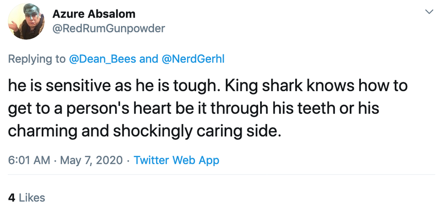Click "and" between the two mentions
Image resolution: width=441 pixels, height=216 pixels.
click(x=148, y=59)
